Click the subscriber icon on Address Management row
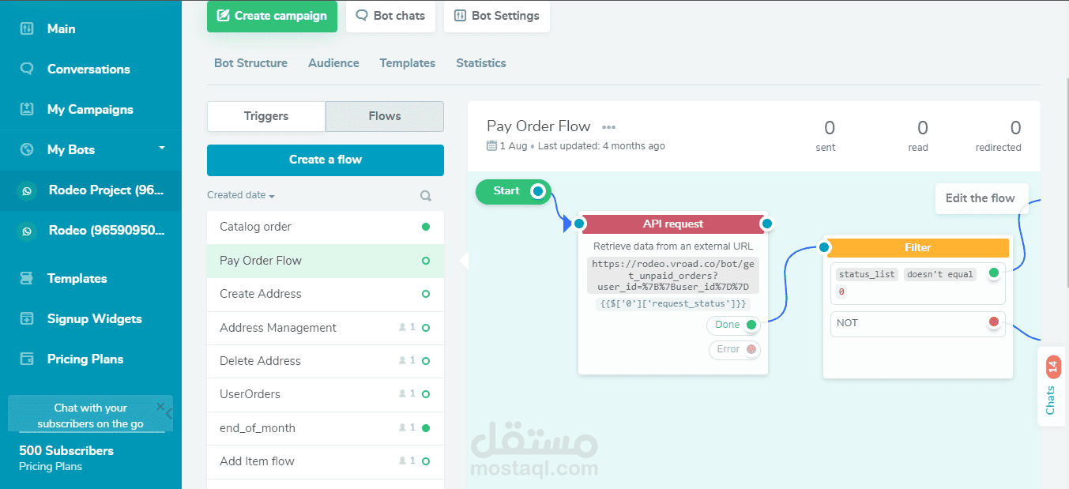Screen dimensions: 1069x489 (403, 327)
